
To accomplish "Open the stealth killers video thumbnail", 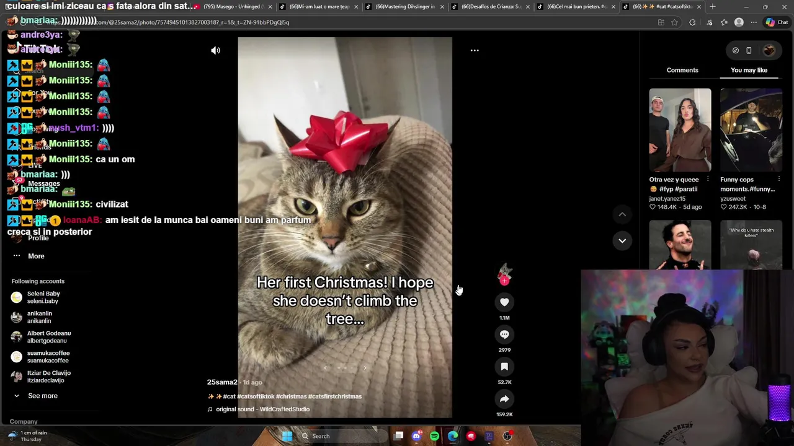I will point(751,245).
